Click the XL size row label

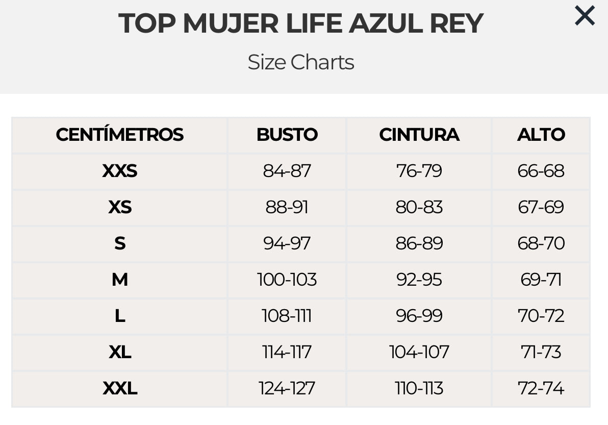coord(119,352)
